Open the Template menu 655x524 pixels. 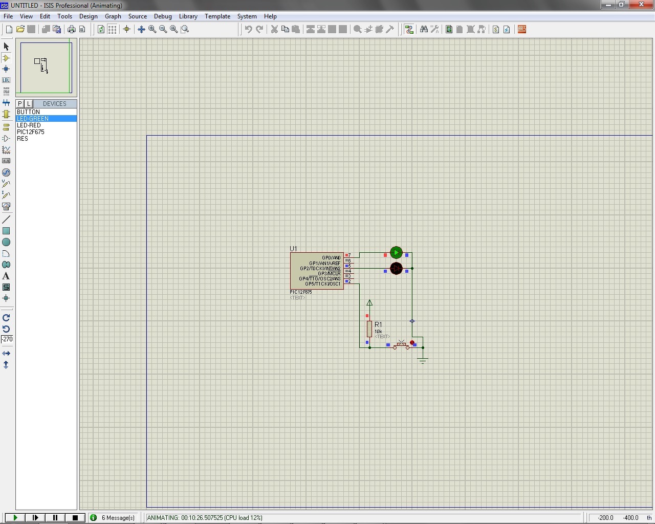(217, 16)
